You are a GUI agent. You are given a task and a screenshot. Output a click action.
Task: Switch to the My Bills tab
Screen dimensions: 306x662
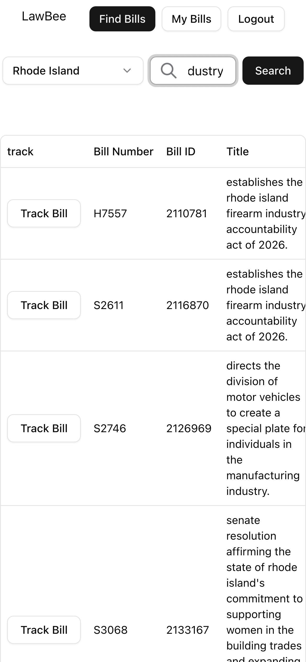click(191, 19)
